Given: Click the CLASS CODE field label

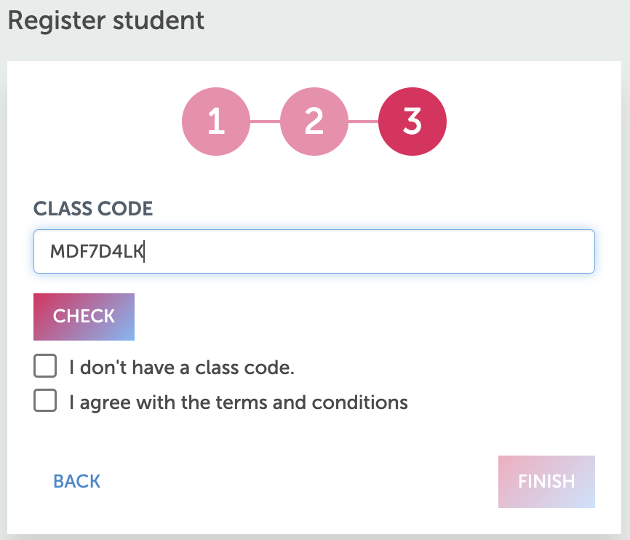Looking at the screenshot, I should pos(93,209).
